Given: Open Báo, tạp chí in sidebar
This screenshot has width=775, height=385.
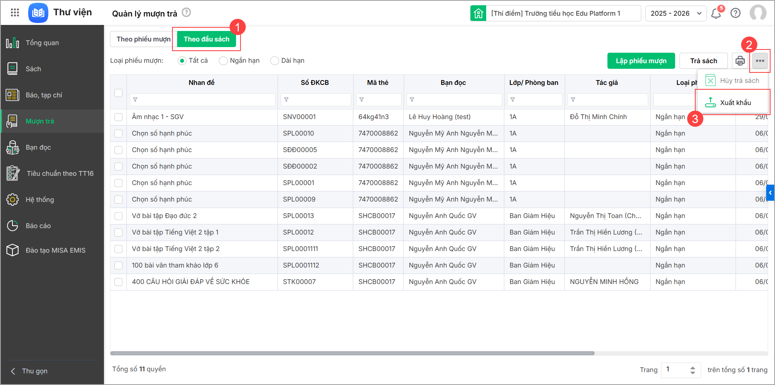Looking at the screenshot, I should (x=52, y=95).
